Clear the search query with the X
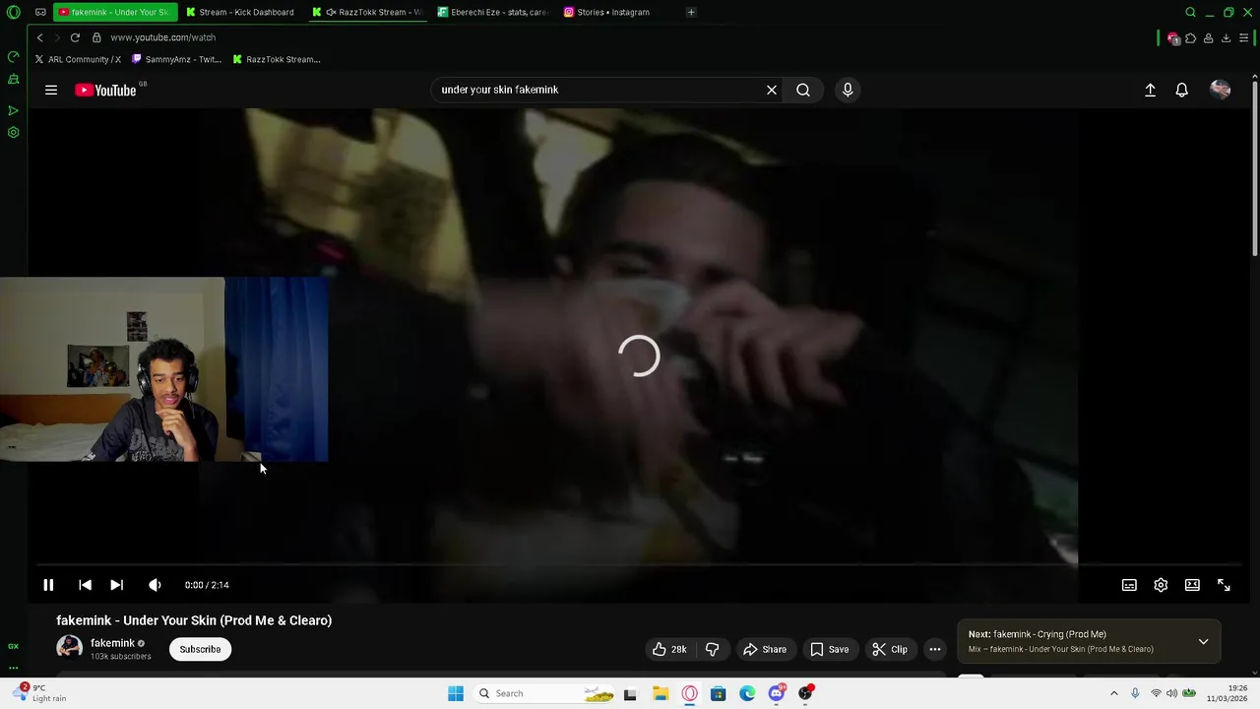This screenshot has height=709, width=1260. point(772,90)
